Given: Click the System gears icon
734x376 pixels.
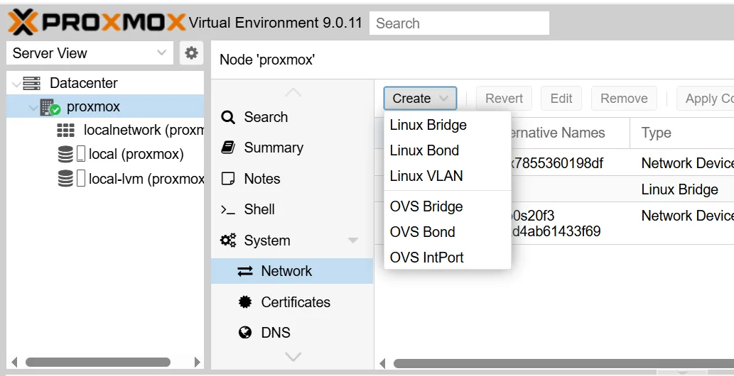Looking at the screenshot, I should 228,240.
